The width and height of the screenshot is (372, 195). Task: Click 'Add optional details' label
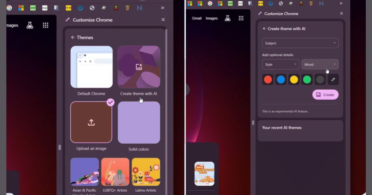pyautogui.click(x=278, y=55)
